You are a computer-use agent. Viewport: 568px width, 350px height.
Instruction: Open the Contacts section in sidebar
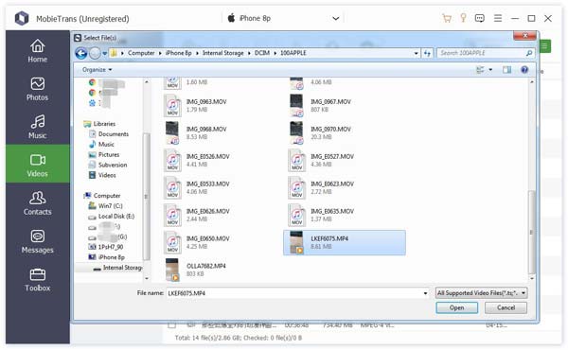point(37,203)
